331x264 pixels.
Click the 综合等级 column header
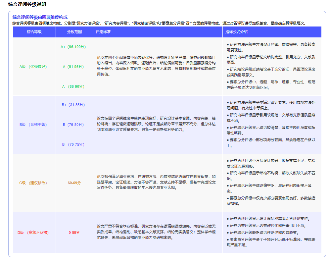[34, 32]
